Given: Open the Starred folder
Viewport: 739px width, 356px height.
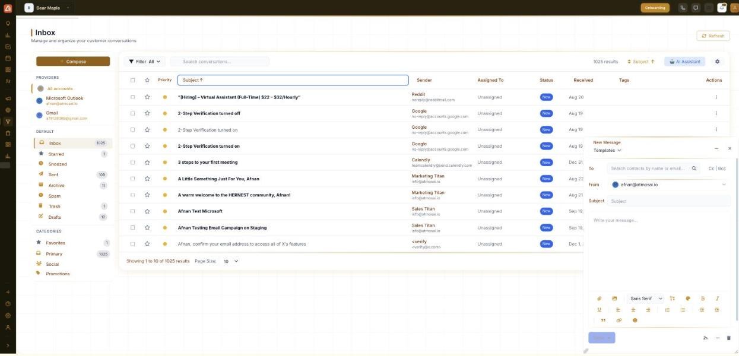Looking at the screenshot, I should (72, 154).
